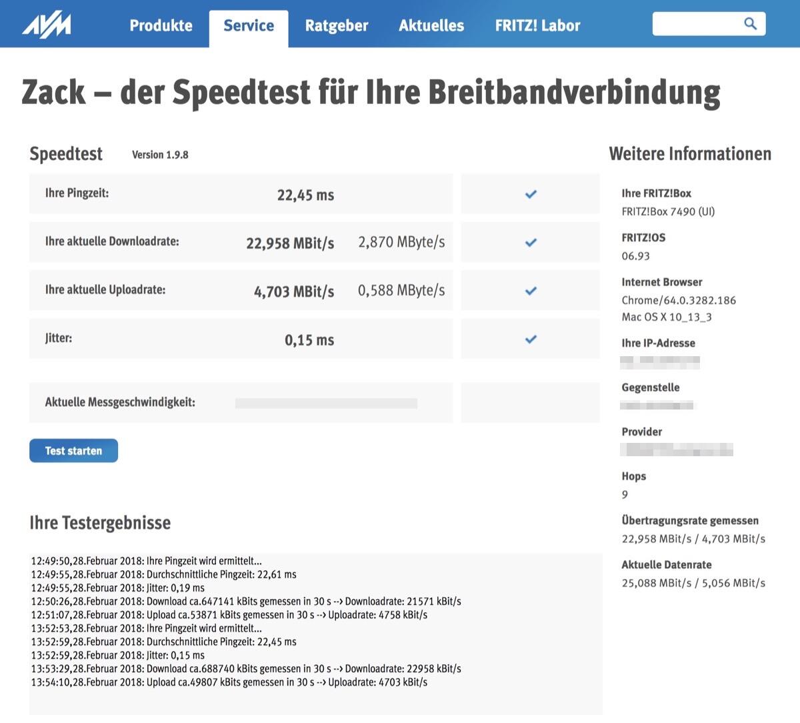Viewport: 800px width, 723px height.
Task: Click the checkmark beside Uploadrate row
Action: pyautogui.click(x=531, y=291)
